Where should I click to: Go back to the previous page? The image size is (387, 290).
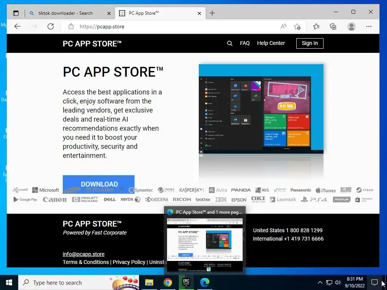coord(17,26)
